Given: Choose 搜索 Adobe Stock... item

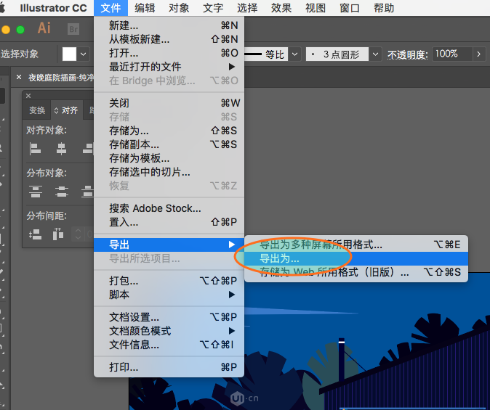Looking at the screenshot, I should [169, 208].
